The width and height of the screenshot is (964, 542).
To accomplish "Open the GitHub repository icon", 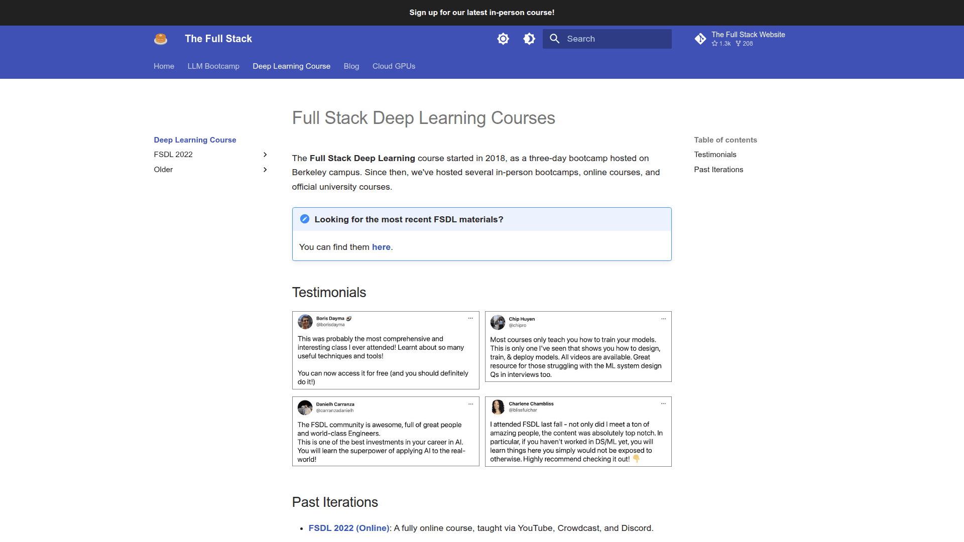I will point(701,38).
